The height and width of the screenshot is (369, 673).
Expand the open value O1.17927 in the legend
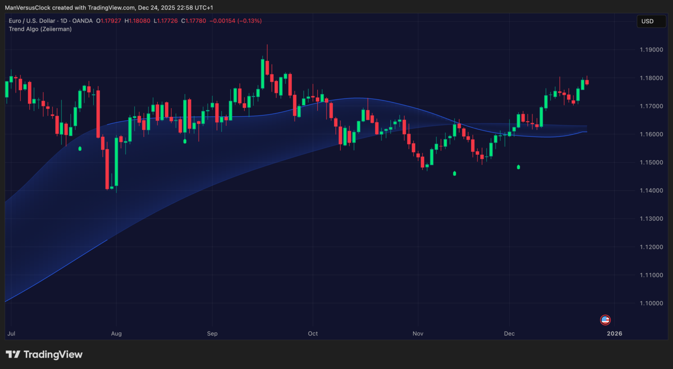[109, 21]
